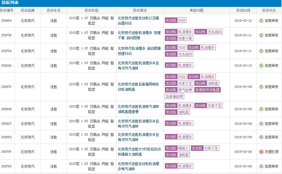282x174 pixels.
Task: Click 投诉列表 title bar heading
Action: tap(10, 3)
